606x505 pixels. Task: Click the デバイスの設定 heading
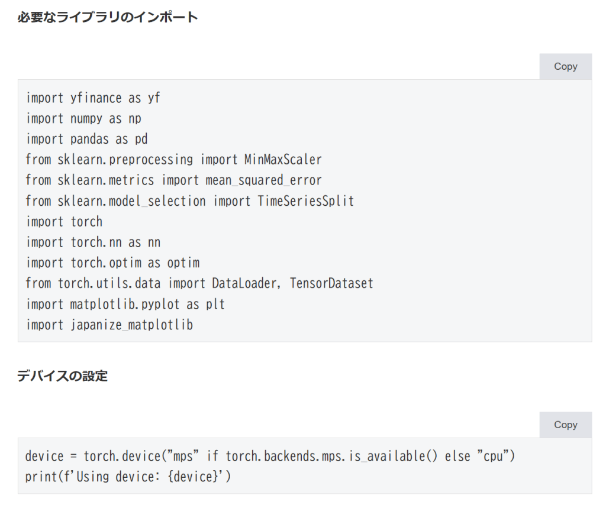pos(62,375)
